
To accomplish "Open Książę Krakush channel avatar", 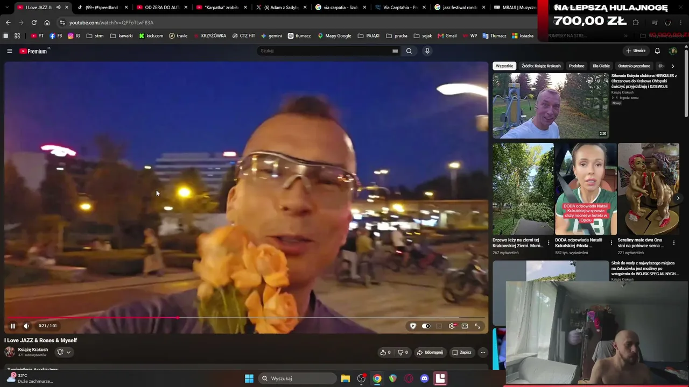I will pos(10,352).
